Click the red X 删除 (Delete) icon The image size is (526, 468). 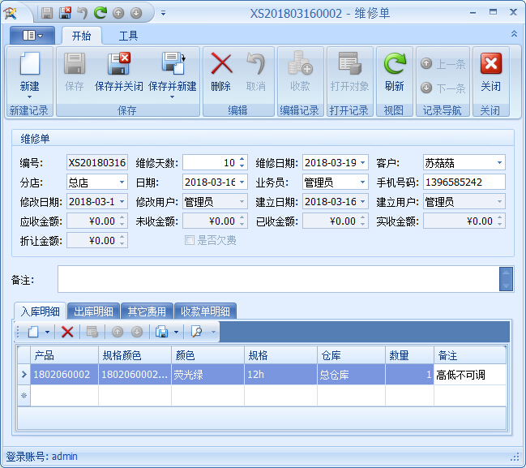[x=220, y=66]
